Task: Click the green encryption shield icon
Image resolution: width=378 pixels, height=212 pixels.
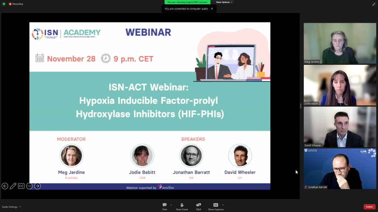Action: 4,4
